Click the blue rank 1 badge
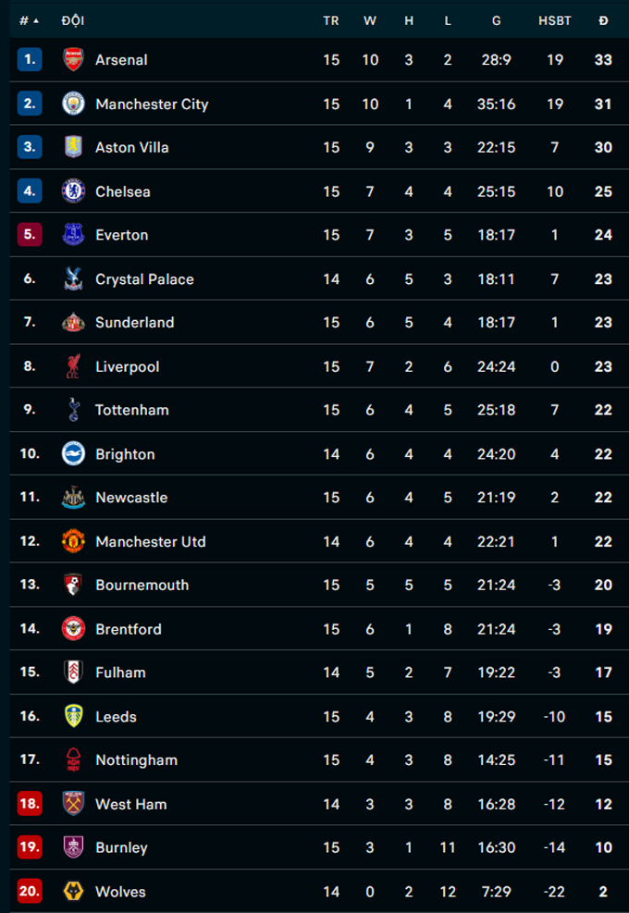 (30, 60)
